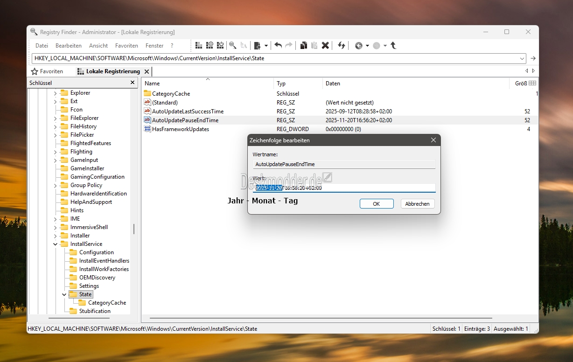Image resolution: width=573 pixels, height=362 pixels.
Task: Click the Forward navigation icon
Action: pos(377,46)
